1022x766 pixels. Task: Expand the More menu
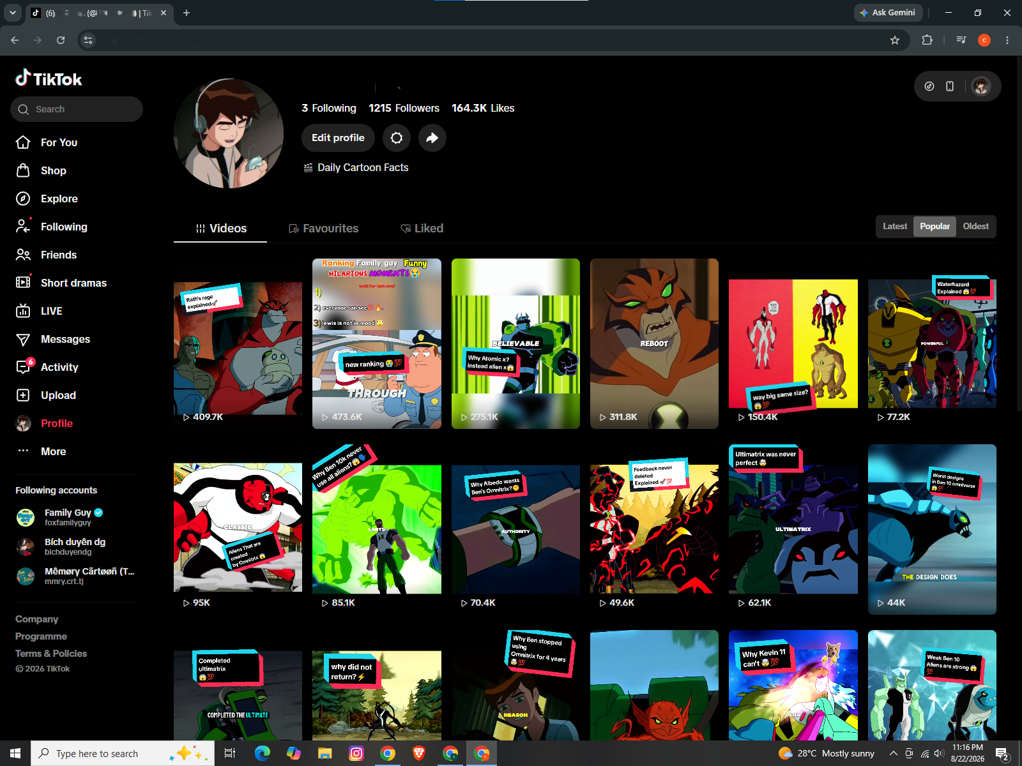click(x=42, y=451)
